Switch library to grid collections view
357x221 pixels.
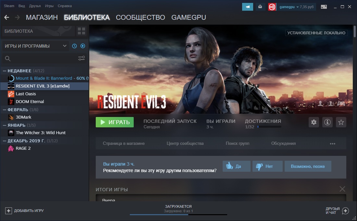point(81,31)
